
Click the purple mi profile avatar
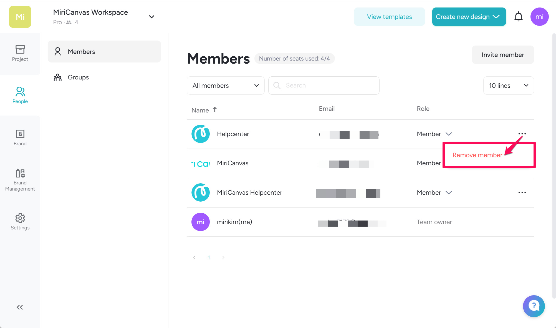tap(539, 17)
